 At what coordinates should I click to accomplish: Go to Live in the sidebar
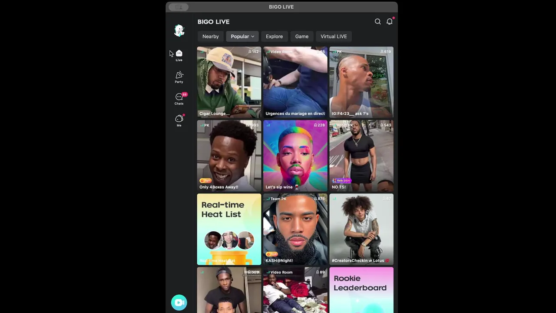tap(179, 56)
